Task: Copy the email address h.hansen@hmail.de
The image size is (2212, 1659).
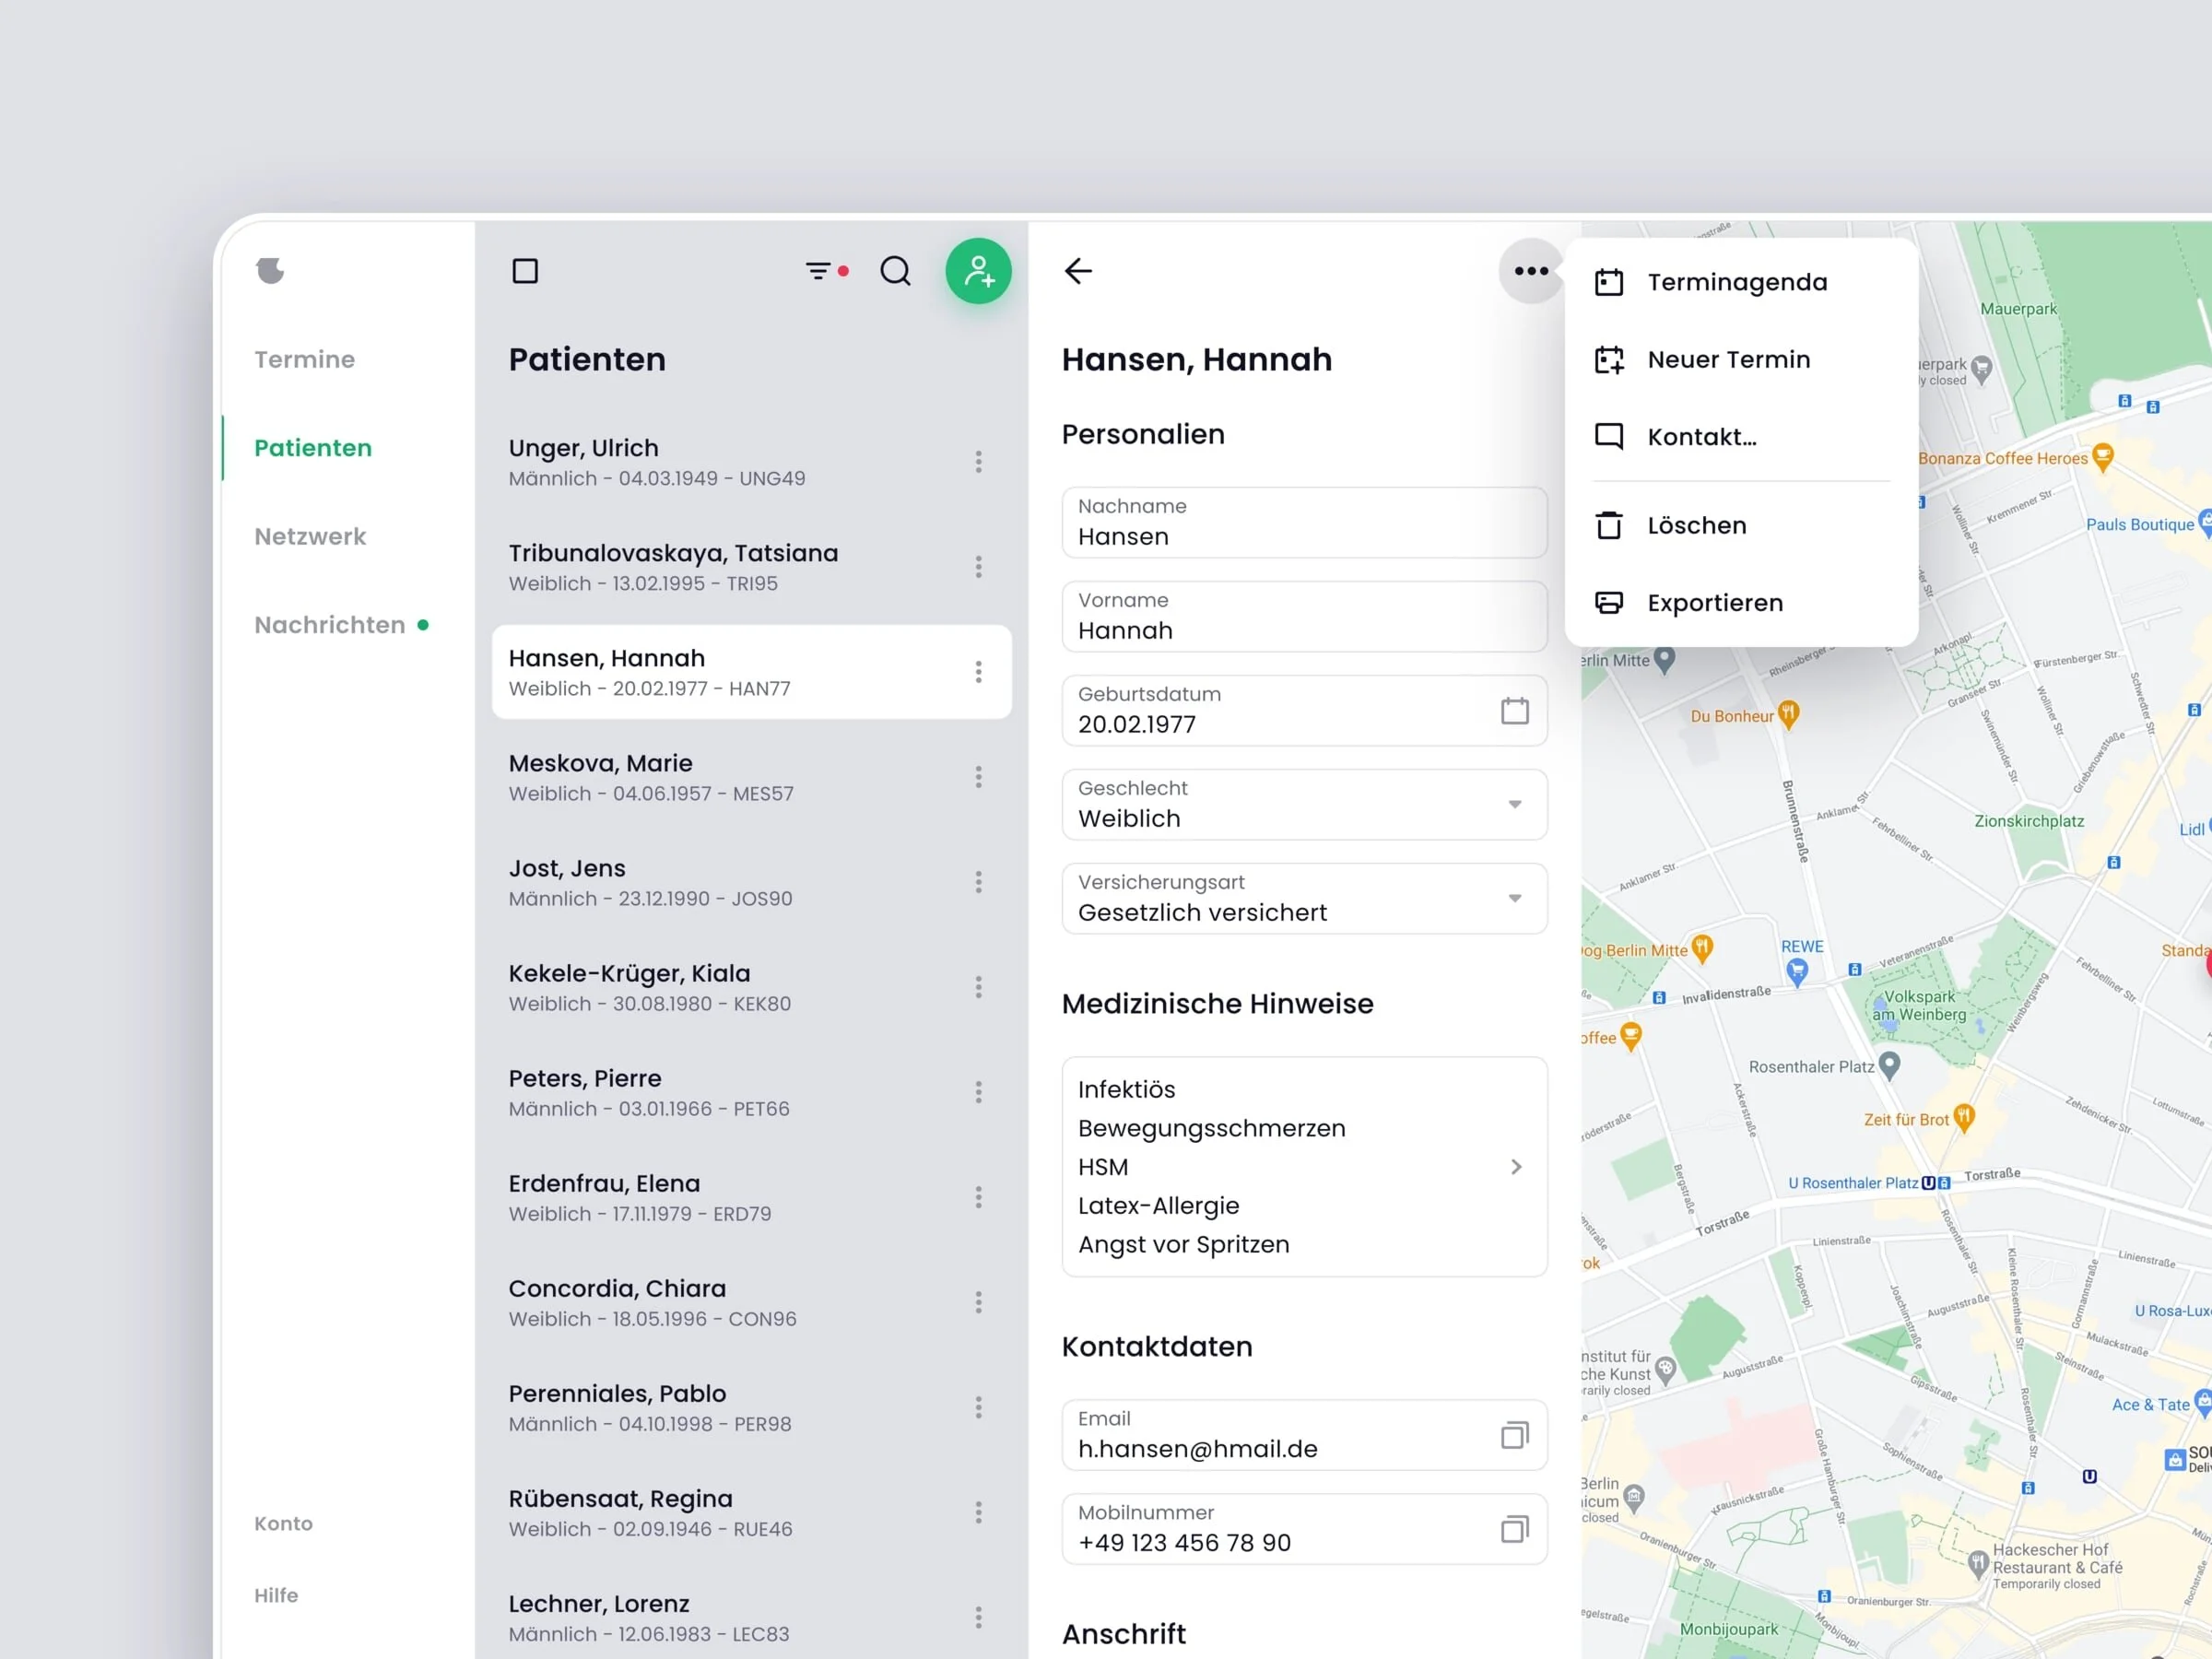Action: click(1514, 1435)
